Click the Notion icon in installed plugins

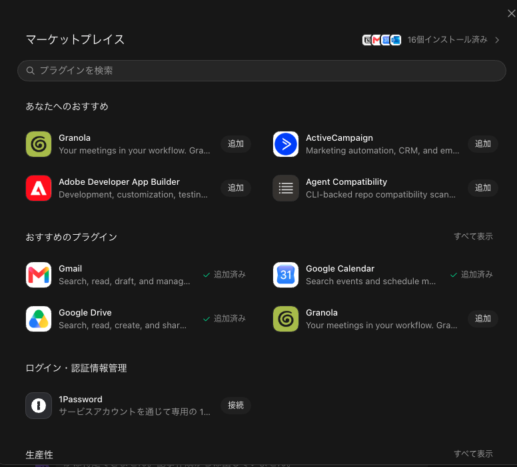point(367,40)
